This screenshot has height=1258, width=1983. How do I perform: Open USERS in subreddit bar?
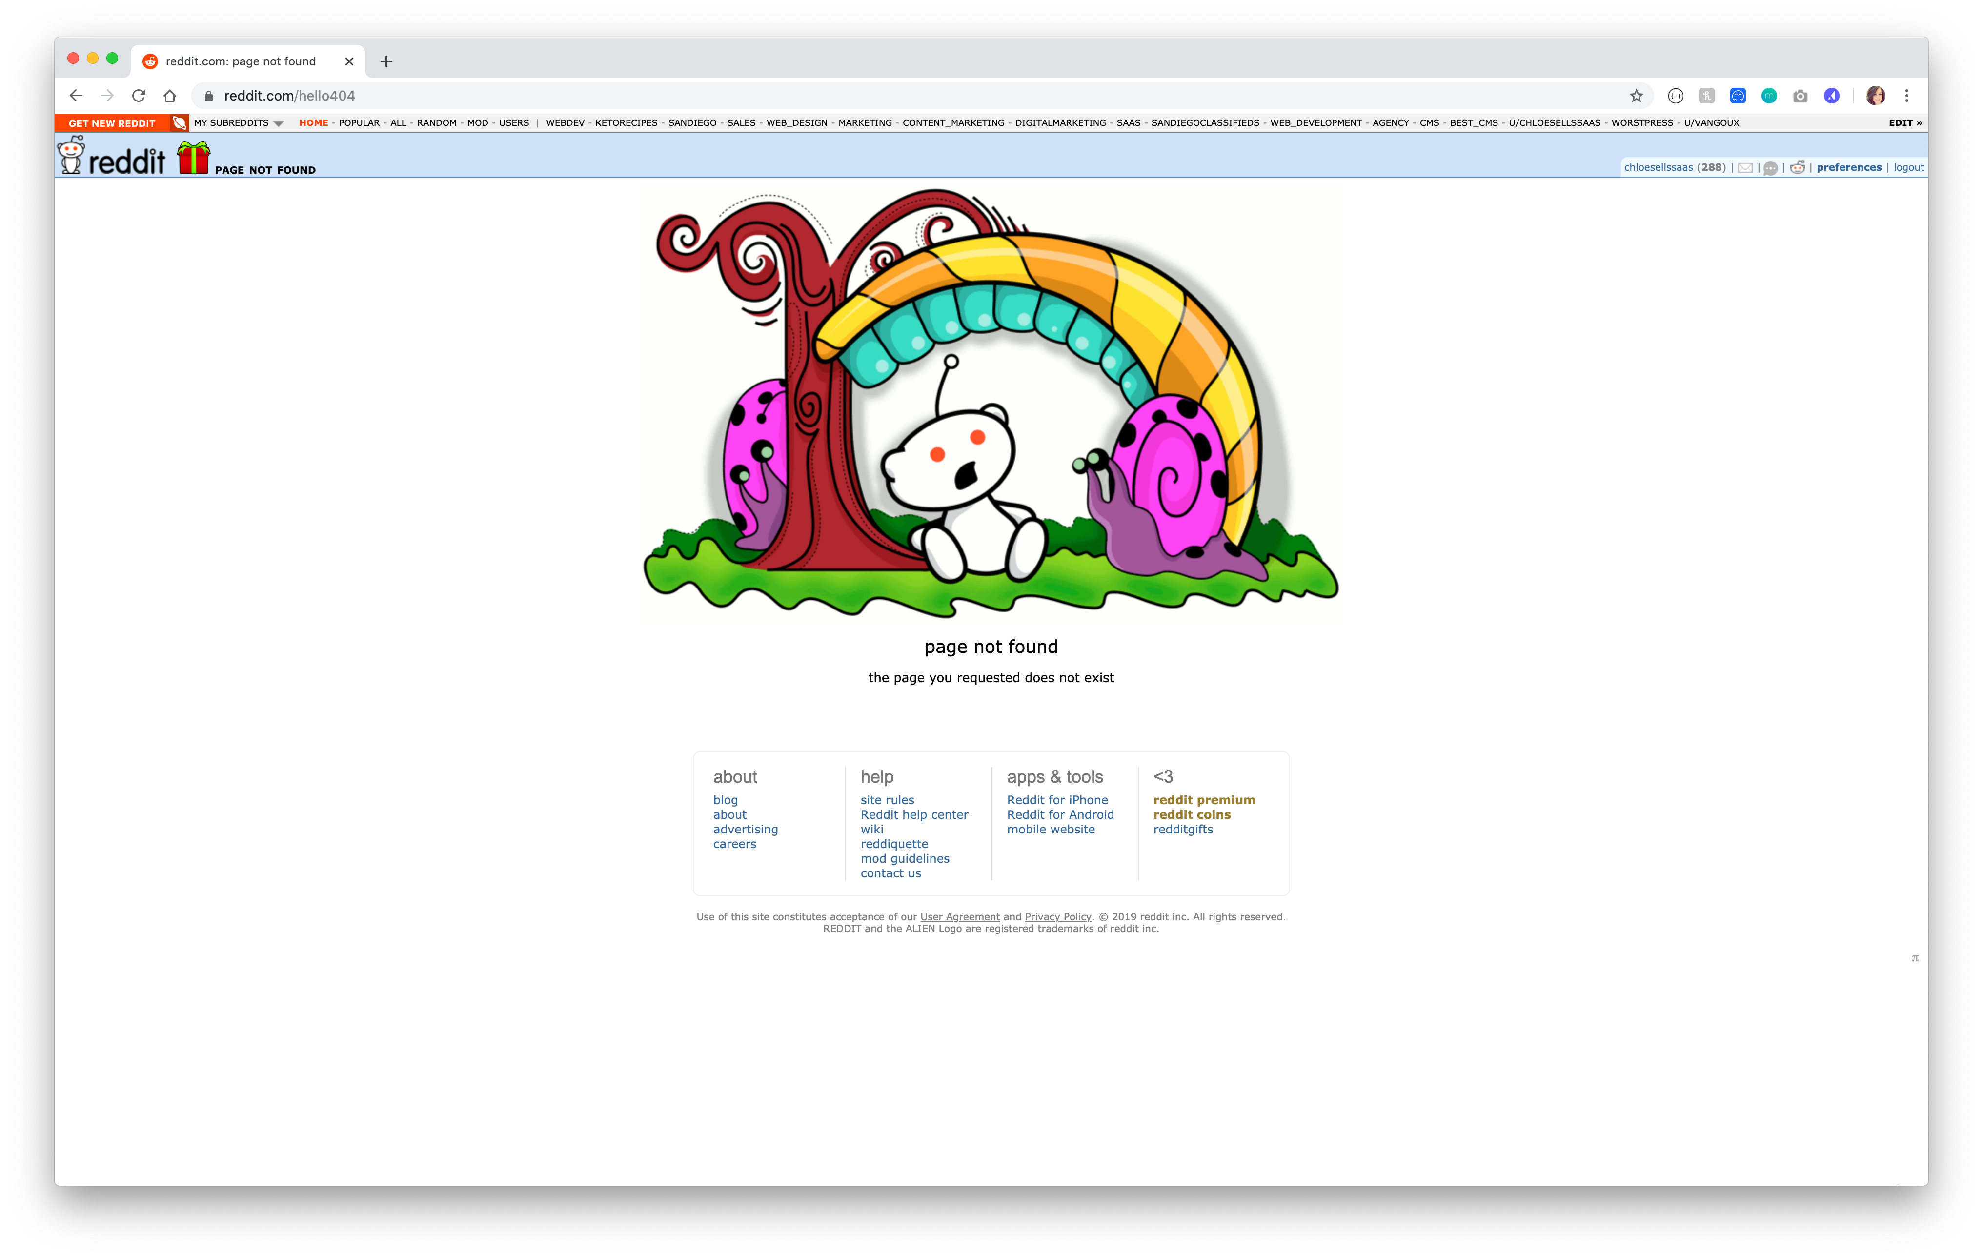514,122
